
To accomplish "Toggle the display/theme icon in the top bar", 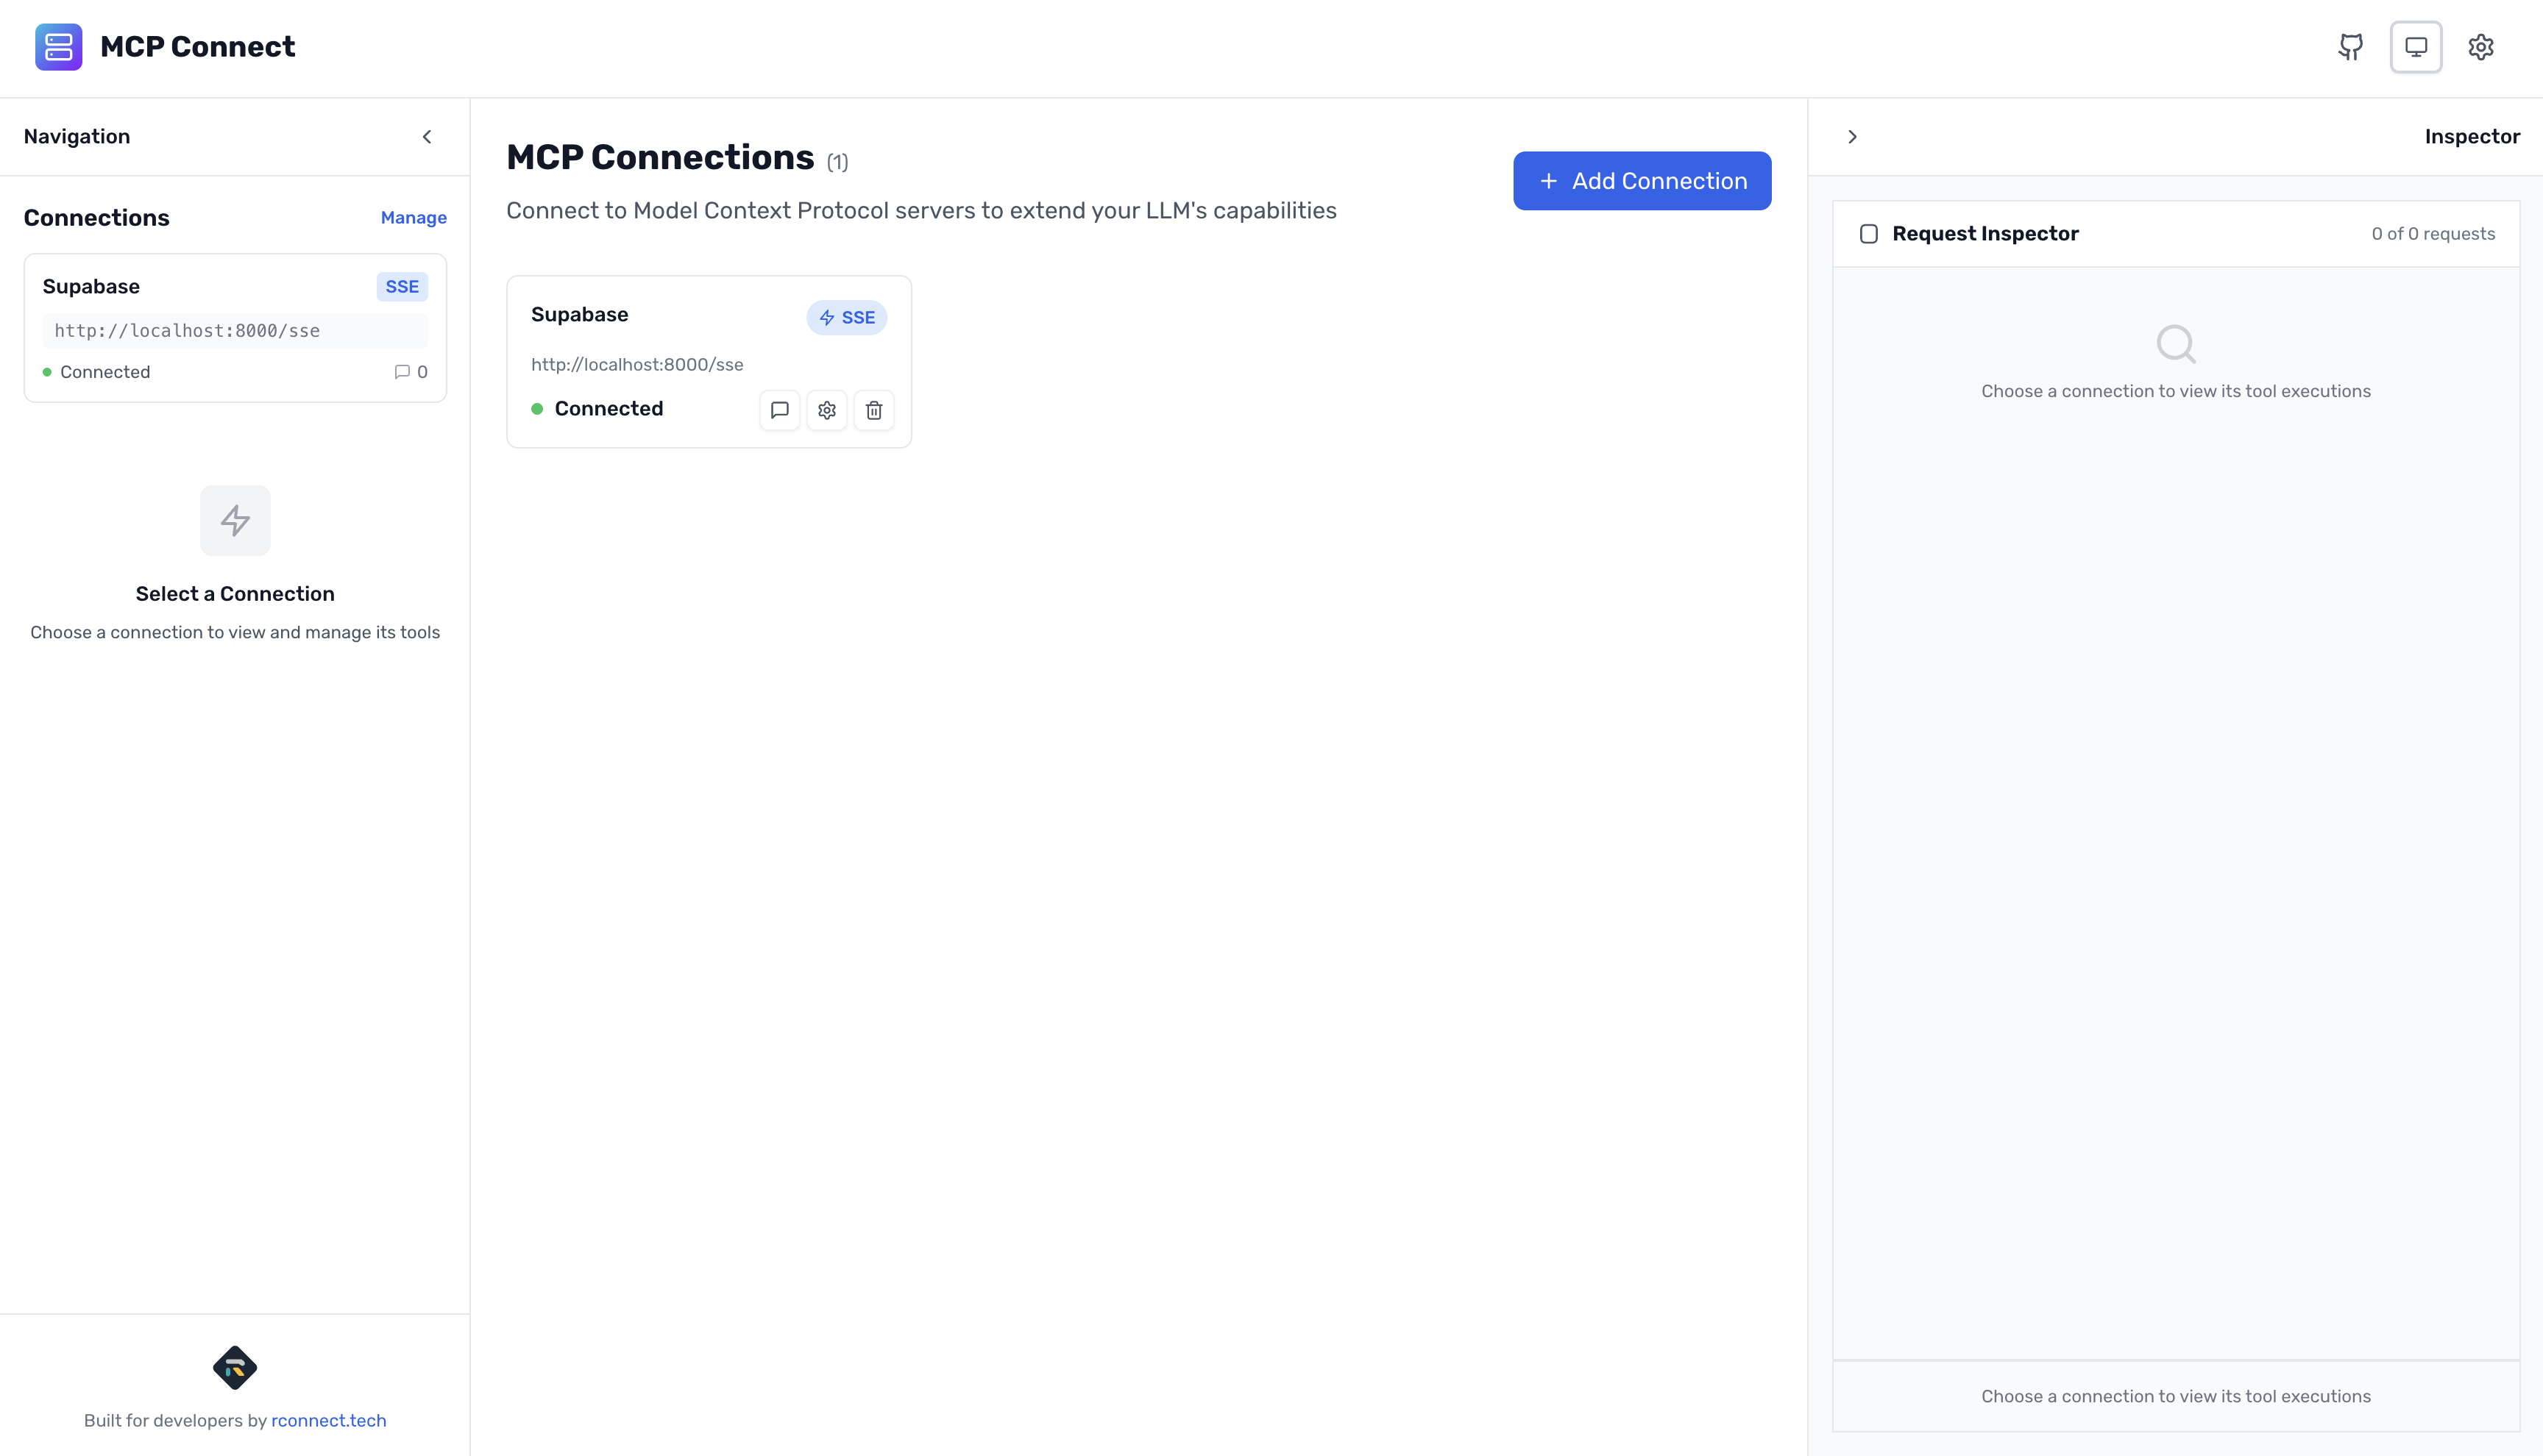I will 2416,46.
